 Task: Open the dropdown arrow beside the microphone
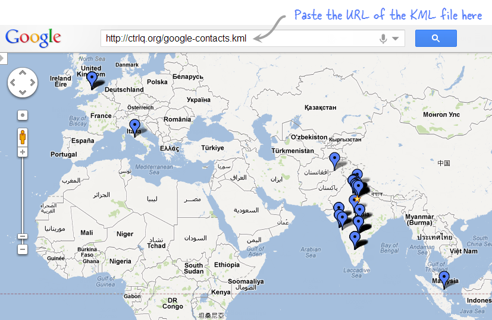(x=396, y=39)
